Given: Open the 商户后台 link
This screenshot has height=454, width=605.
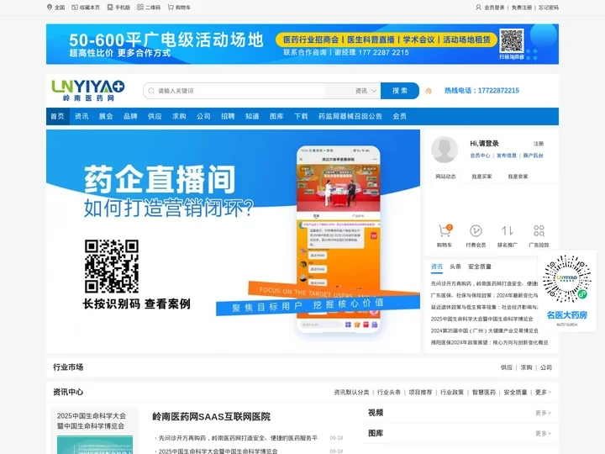Looking at the screenshot, I should tap(533, 156).
